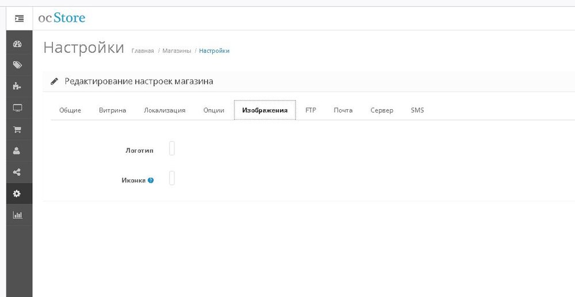This screenshot has width=575, height=297.
Task: Click the Логотип image placeholder
Action: pyautogui.click(x=172, y=149)
